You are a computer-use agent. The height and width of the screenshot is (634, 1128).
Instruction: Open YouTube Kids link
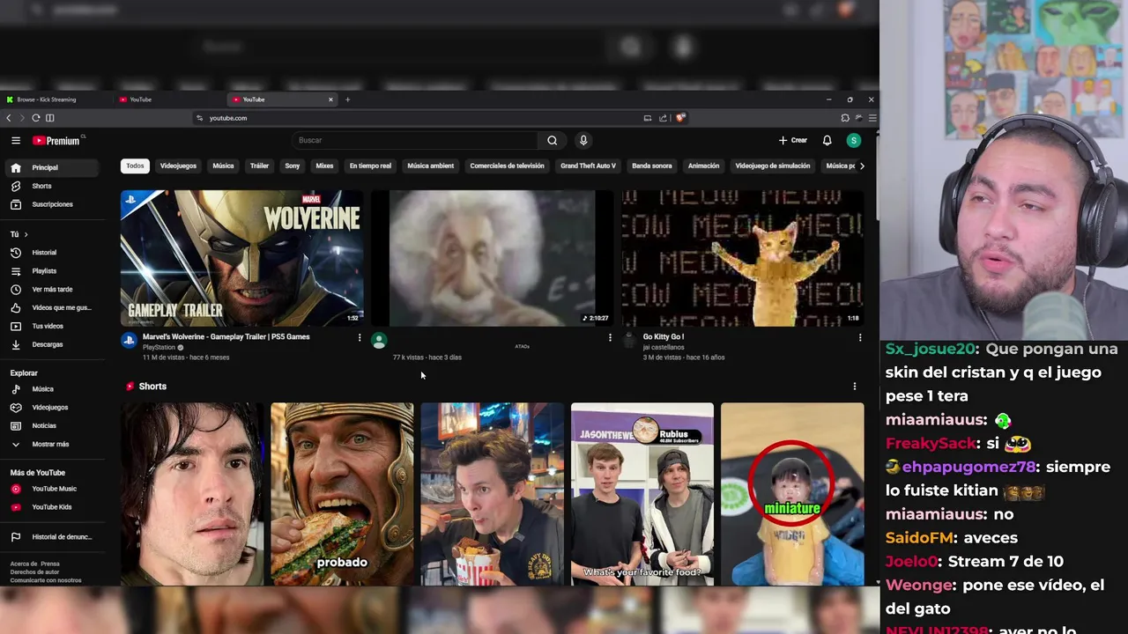click(x=53, y=507)
